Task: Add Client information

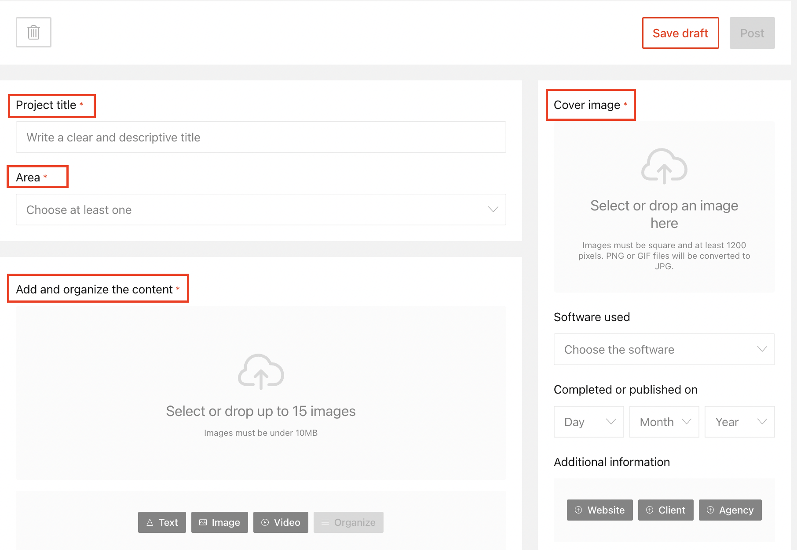Action: coord(666,510)
